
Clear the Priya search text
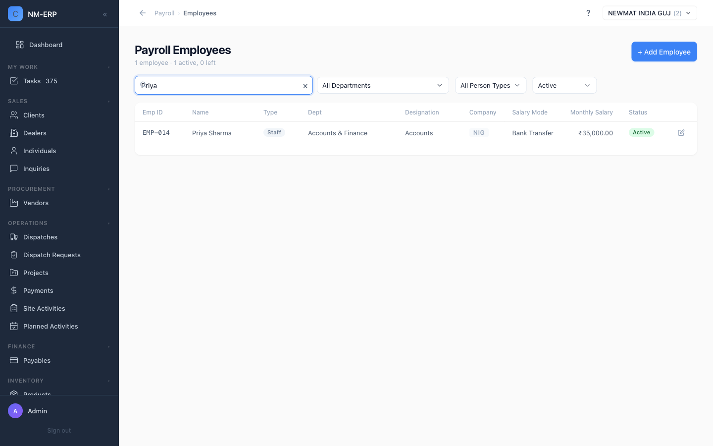305,86
